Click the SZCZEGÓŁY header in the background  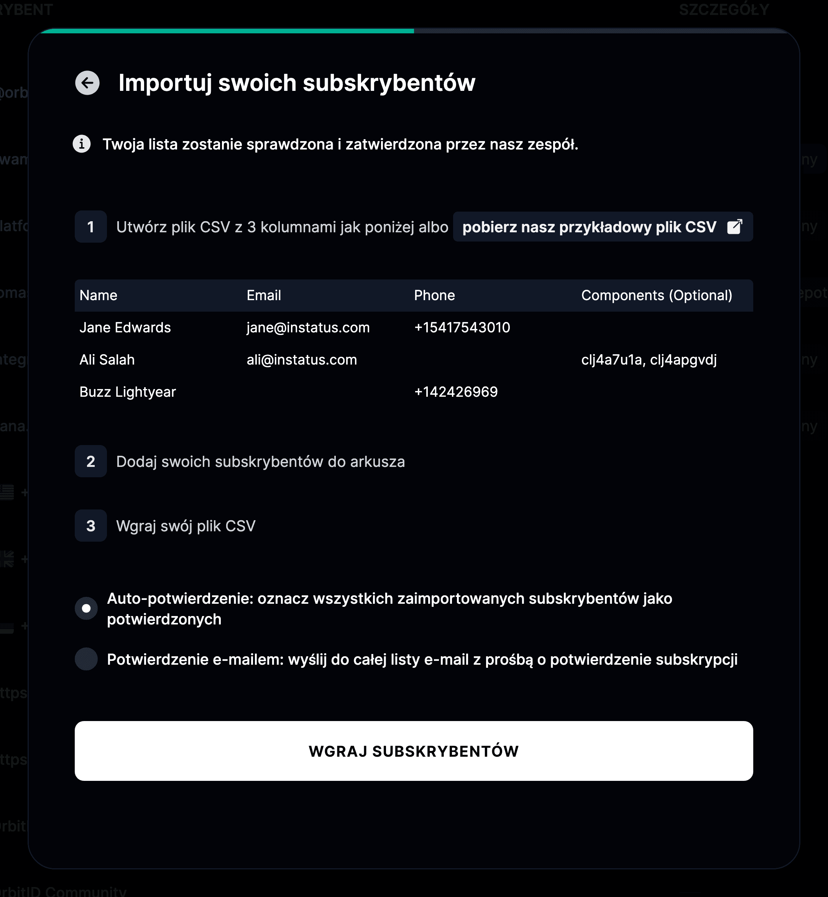724,10
